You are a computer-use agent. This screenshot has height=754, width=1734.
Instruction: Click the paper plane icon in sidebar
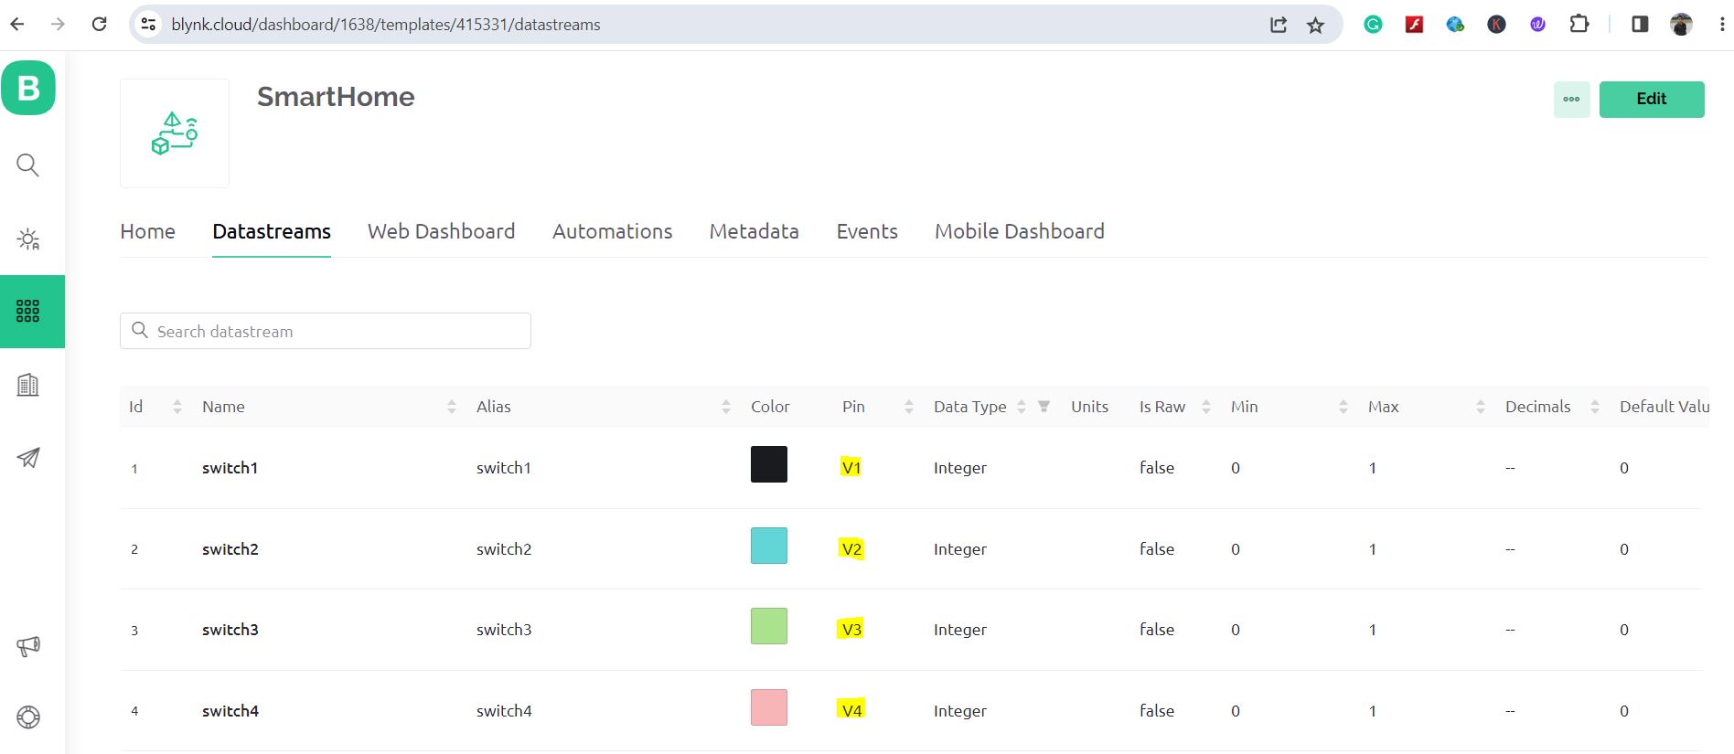tap(28, 458)
